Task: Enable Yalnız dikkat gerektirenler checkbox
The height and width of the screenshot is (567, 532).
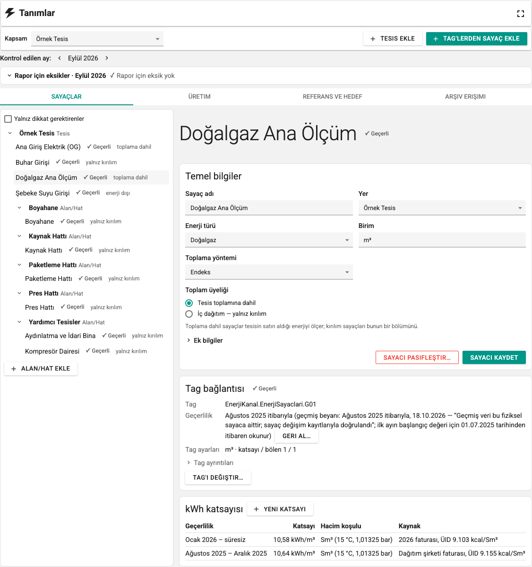Action: tap(8, 119)
